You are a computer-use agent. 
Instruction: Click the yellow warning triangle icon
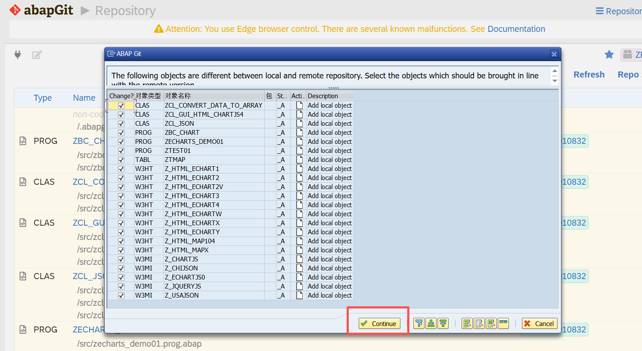click(x=159, y=29)
